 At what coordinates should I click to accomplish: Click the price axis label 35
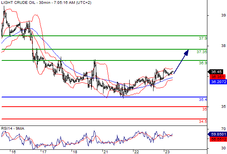tap(224, 107)
